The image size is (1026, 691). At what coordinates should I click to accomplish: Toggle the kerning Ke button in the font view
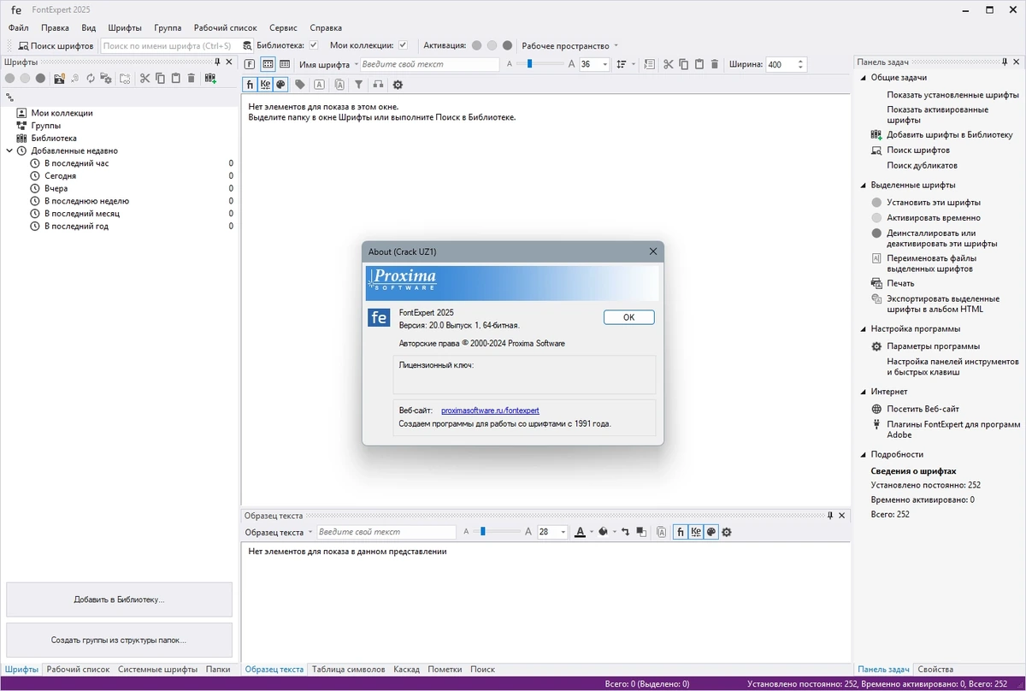coord(265,85)
